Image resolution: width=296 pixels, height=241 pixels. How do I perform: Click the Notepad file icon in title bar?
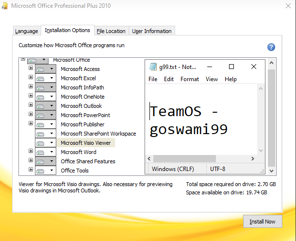click(153, 67)
